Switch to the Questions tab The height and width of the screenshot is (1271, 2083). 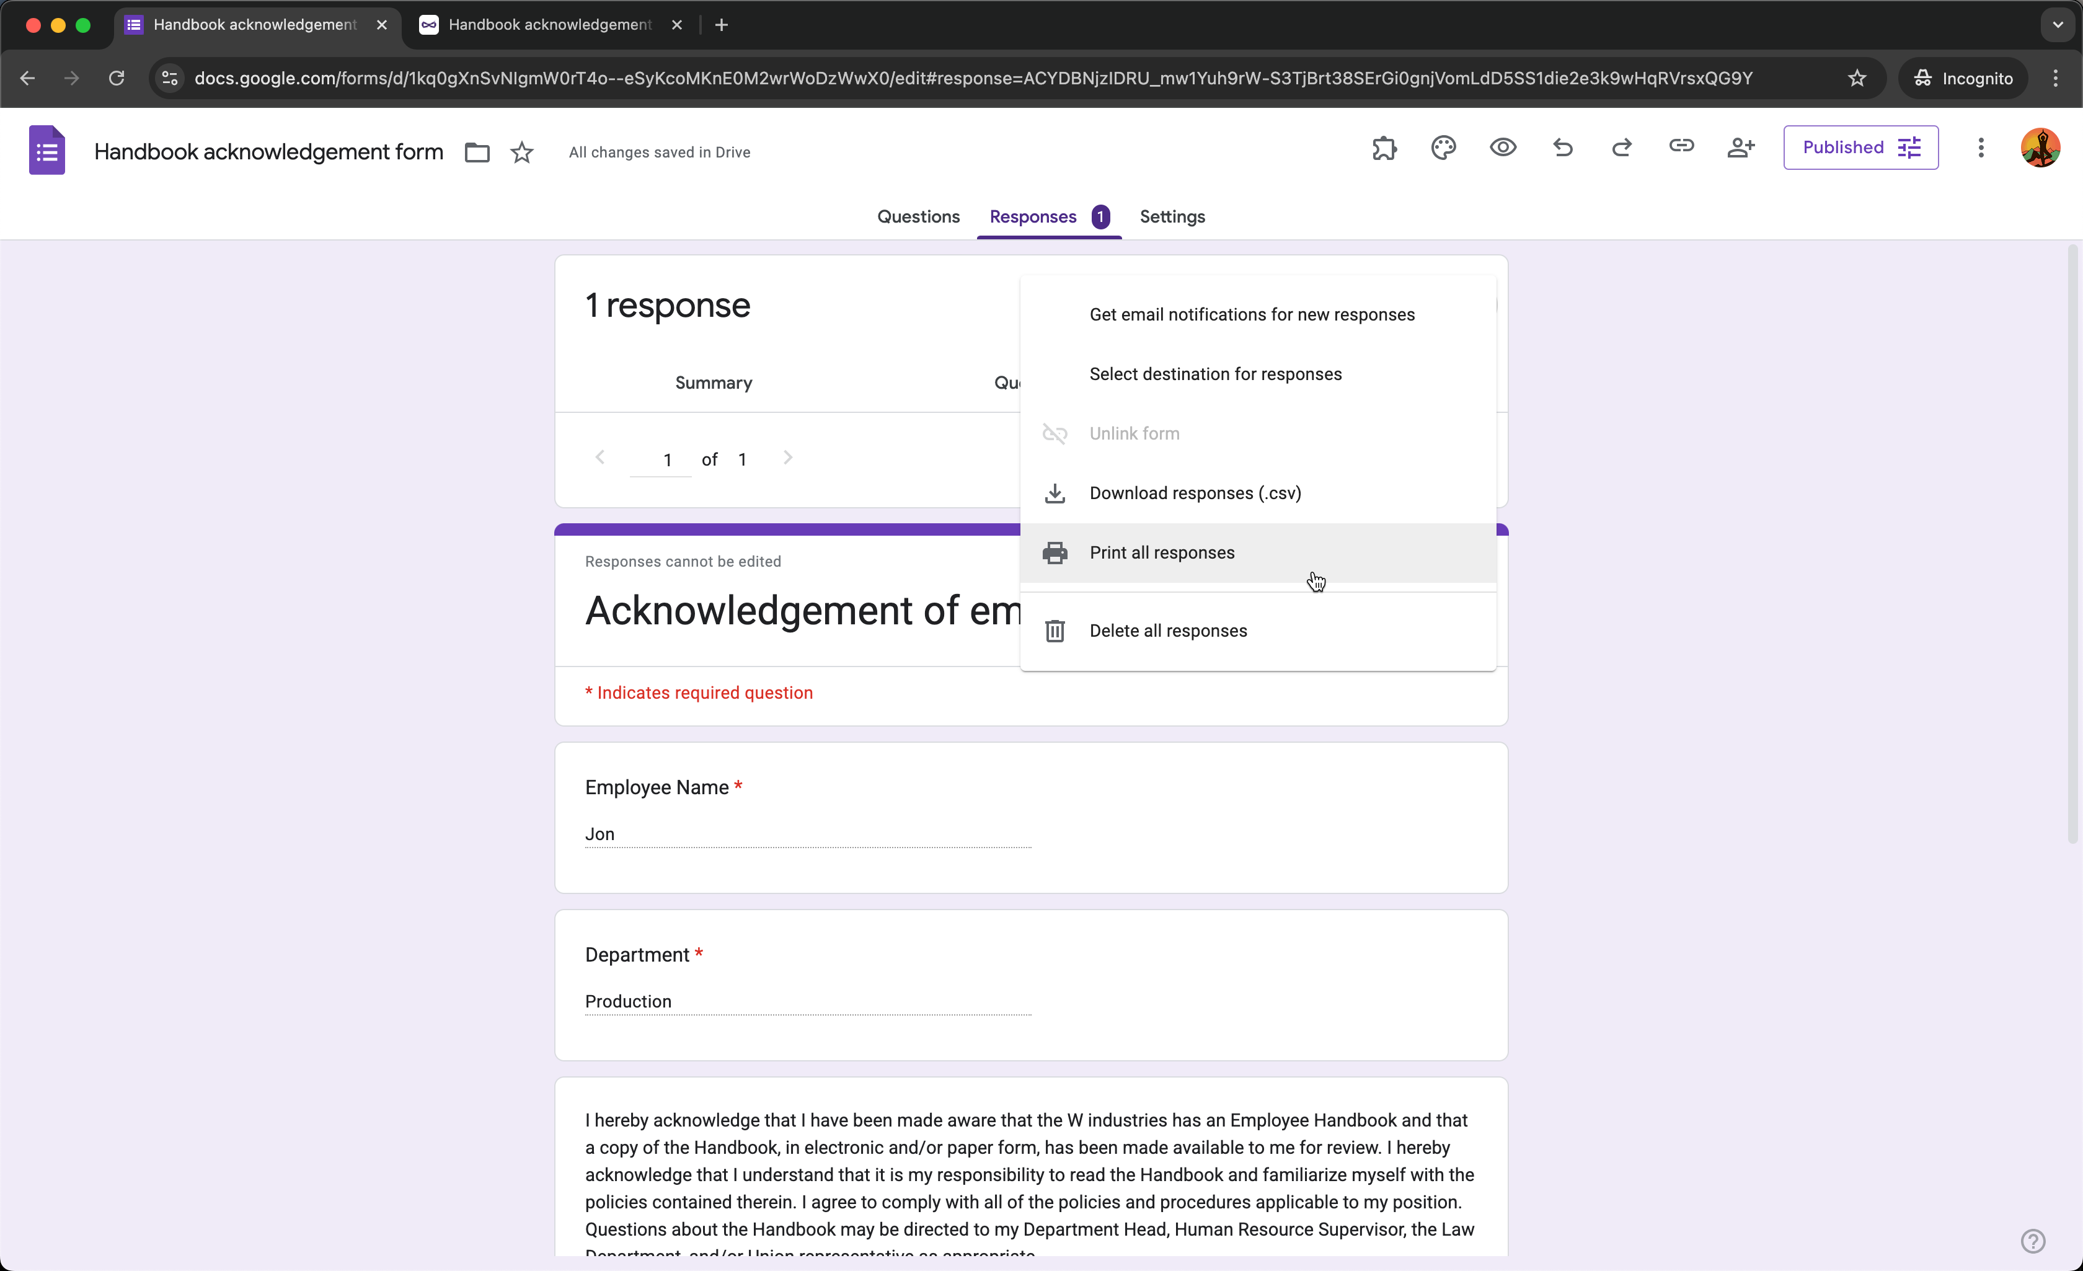tap(918, 216)
